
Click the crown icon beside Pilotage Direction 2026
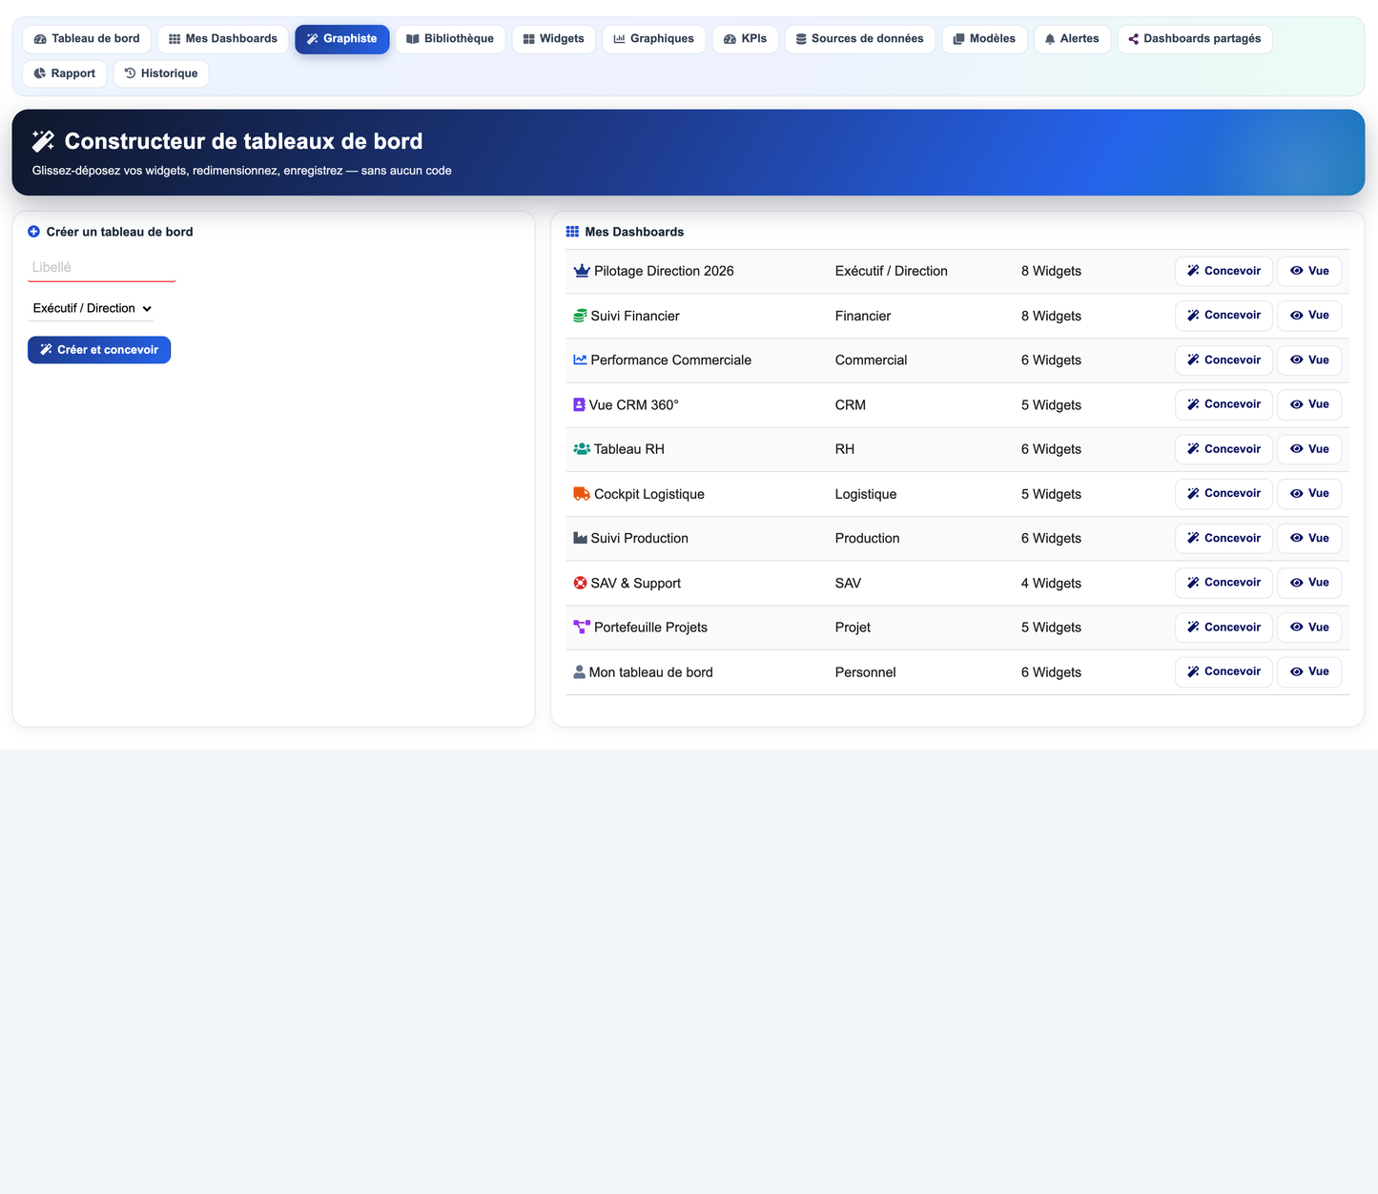[582, 271]
